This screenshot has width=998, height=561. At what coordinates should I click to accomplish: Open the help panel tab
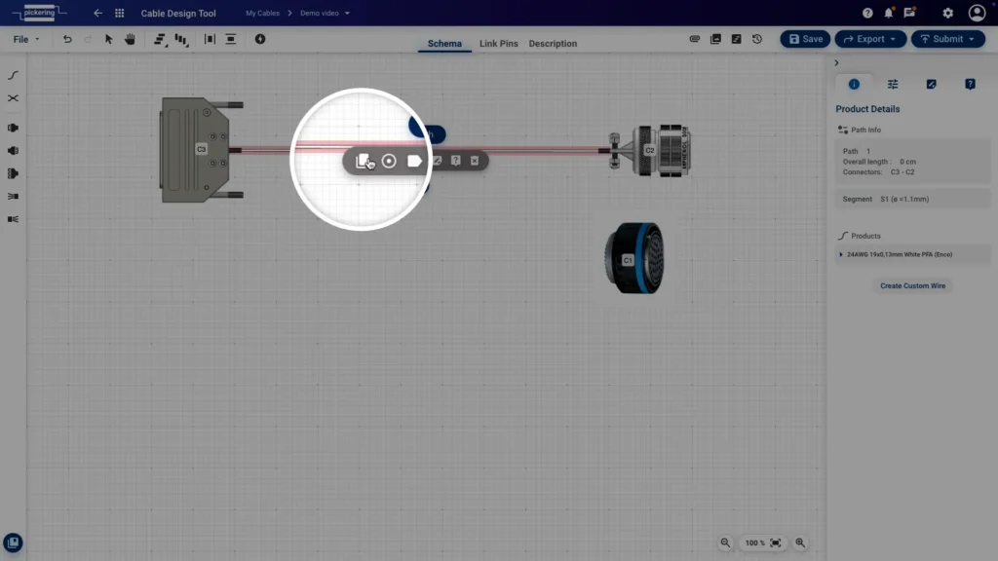coord(970,84)
